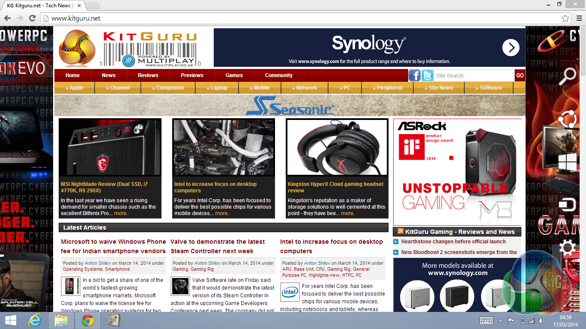The height and width of the screenshot is (329, 586).
Task: Open File Explorer from the taskbar
Action: 61,320
